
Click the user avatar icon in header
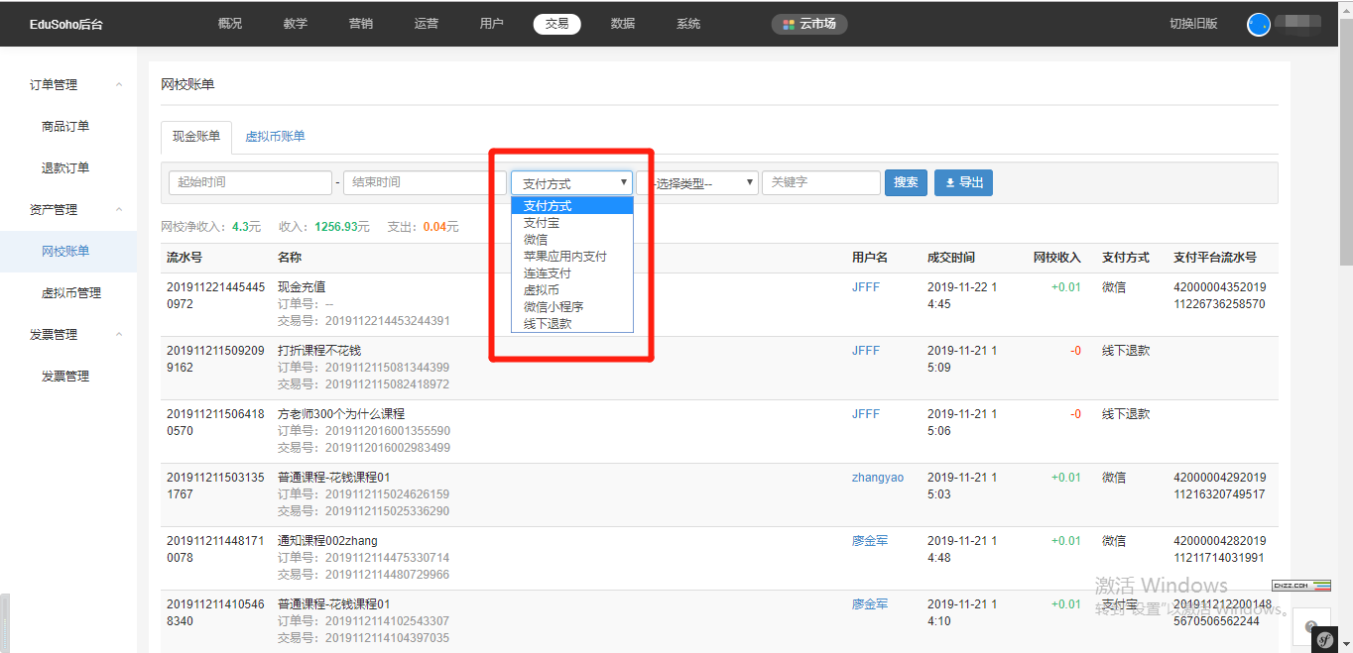1258,25
